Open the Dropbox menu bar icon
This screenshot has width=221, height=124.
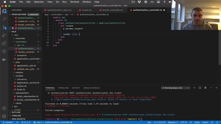tap(139, 2)
